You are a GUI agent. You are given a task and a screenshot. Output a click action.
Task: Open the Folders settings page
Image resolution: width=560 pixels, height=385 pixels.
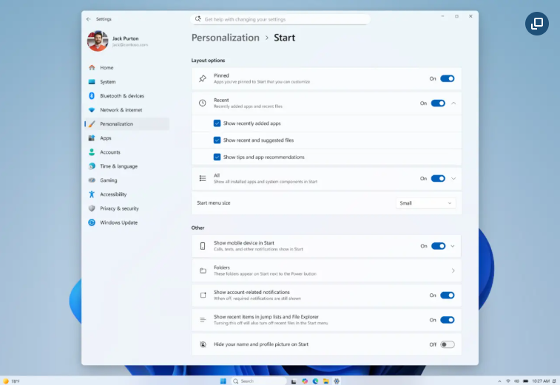pyautogui.click(x=326, y=270)
